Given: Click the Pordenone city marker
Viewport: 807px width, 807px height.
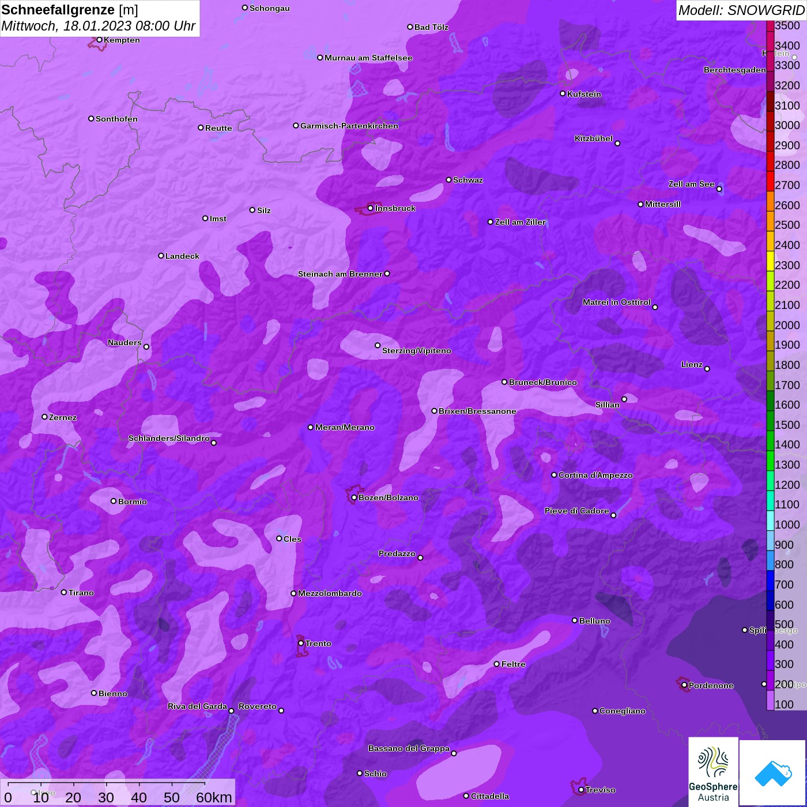Looking at the screenshot, I should tap(684, 685).
